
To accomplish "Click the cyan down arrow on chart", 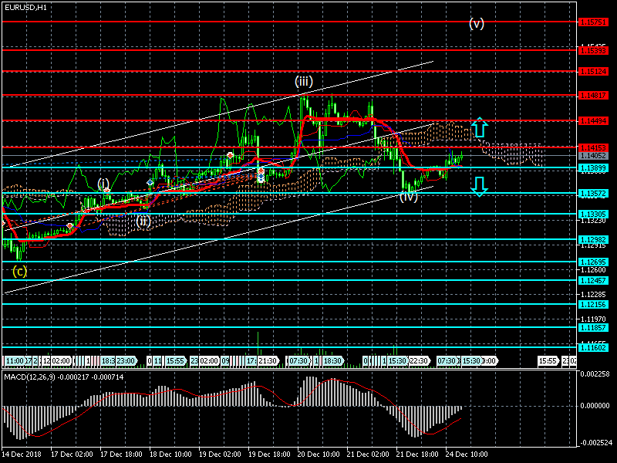I will click(479, 186).
